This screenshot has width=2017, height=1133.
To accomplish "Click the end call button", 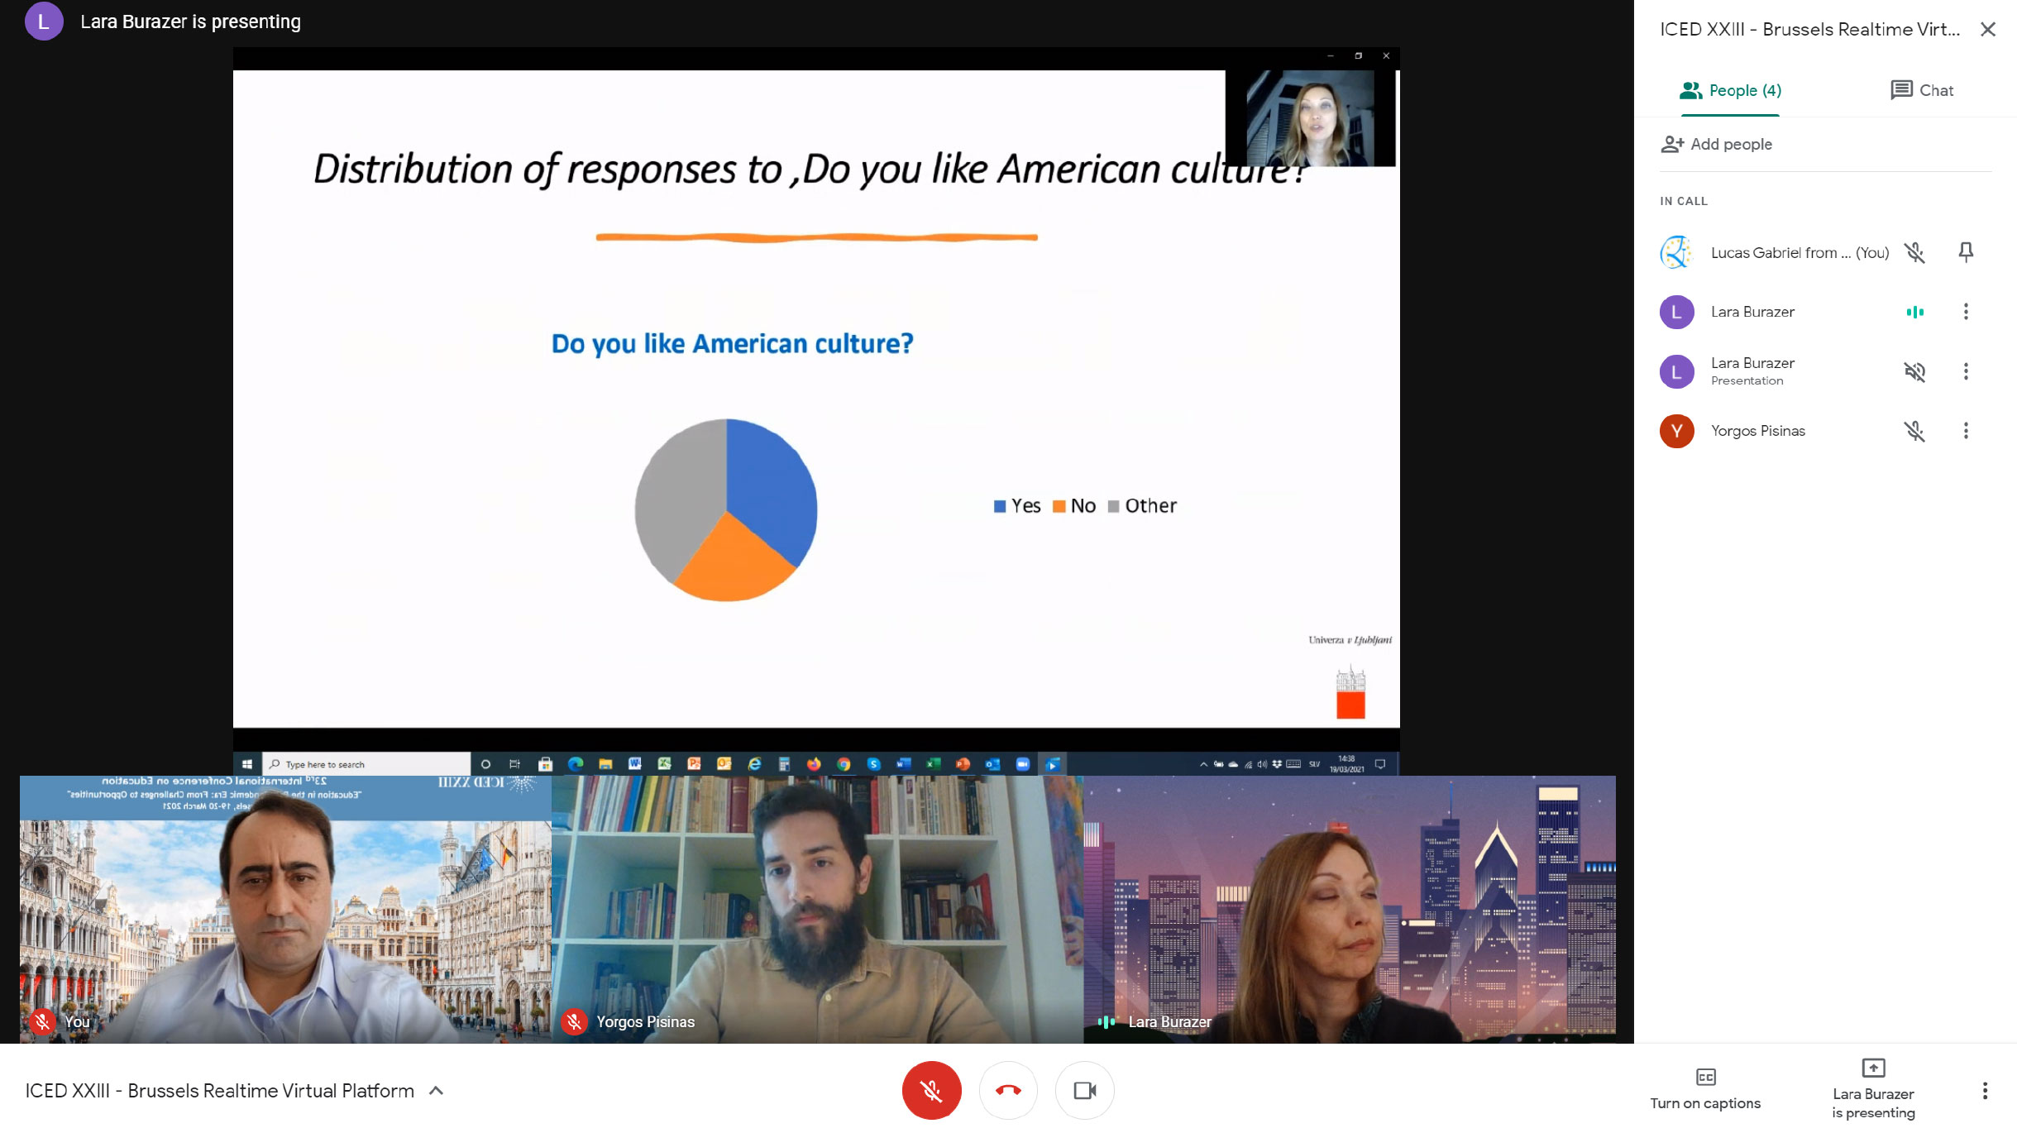I will (x=1009, y=1090).
